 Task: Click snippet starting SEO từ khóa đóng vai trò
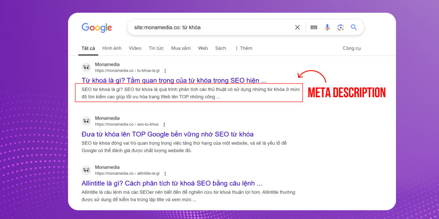184,147
